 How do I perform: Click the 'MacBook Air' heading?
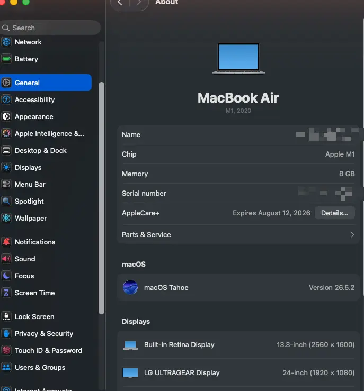coord(238,98)
